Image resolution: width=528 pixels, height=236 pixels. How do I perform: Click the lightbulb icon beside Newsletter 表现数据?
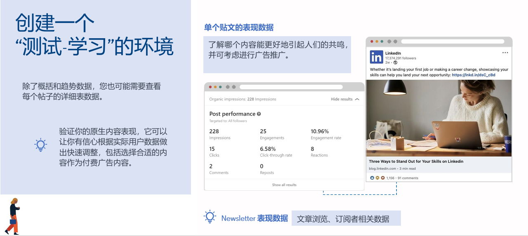click(x=210, y=217)
